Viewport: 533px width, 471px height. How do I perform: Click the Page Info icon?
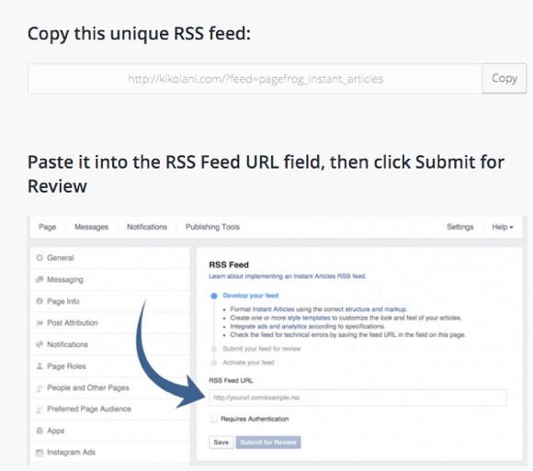tap(40, 301)
